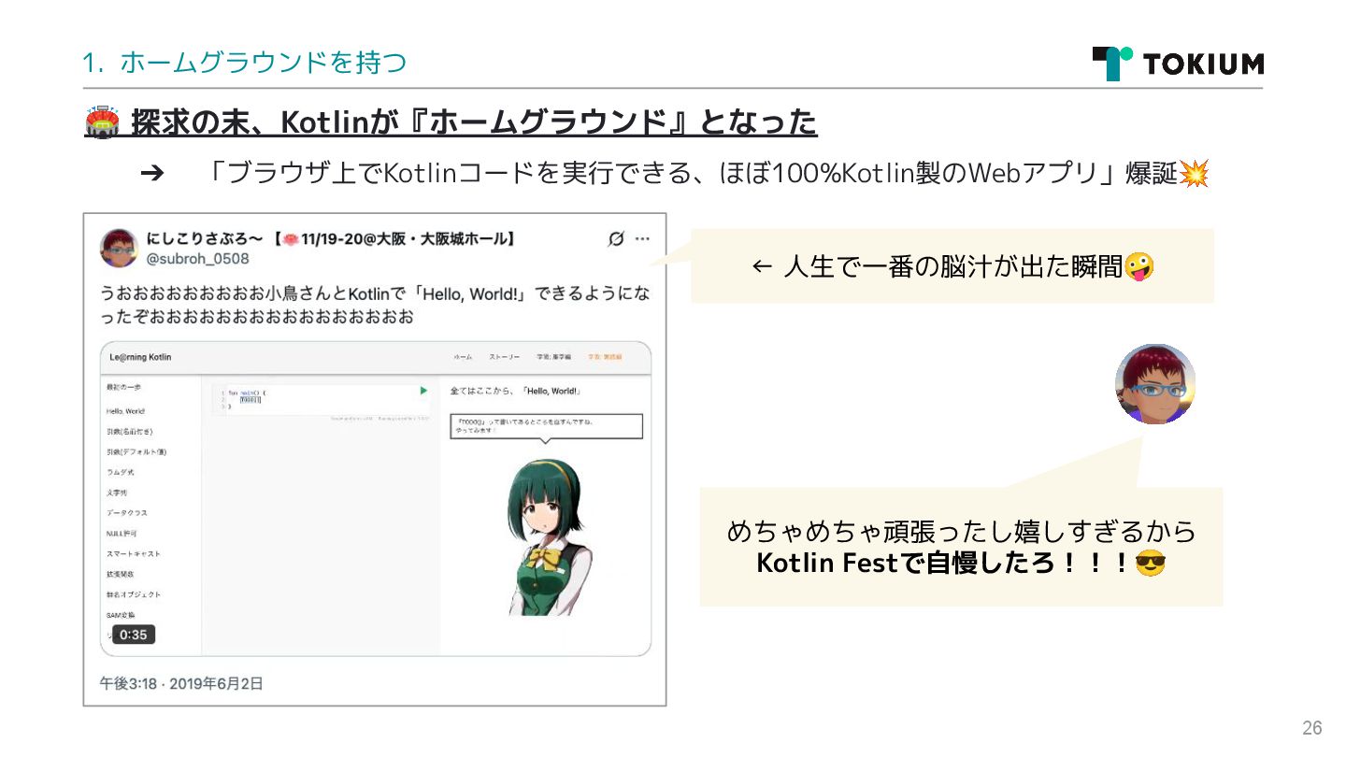This screenshot has width=1346, height=757.
Task: Click the 0:35 video duration badge
Action: pos(133,635)
